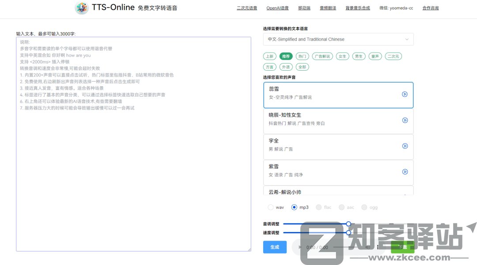Play preview of 宇全 voice
The image size is (477, 265).
pyautogui.click(x=405, y=146)
